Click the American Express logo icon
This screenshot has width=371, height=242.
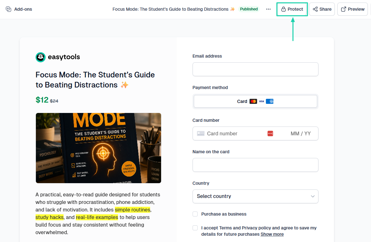[270, 101]
